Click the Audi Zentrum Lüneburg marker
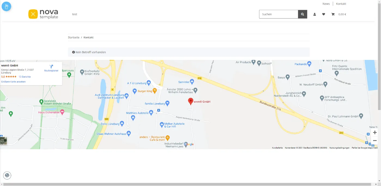 pyautogui.click(x=127, y=95)
